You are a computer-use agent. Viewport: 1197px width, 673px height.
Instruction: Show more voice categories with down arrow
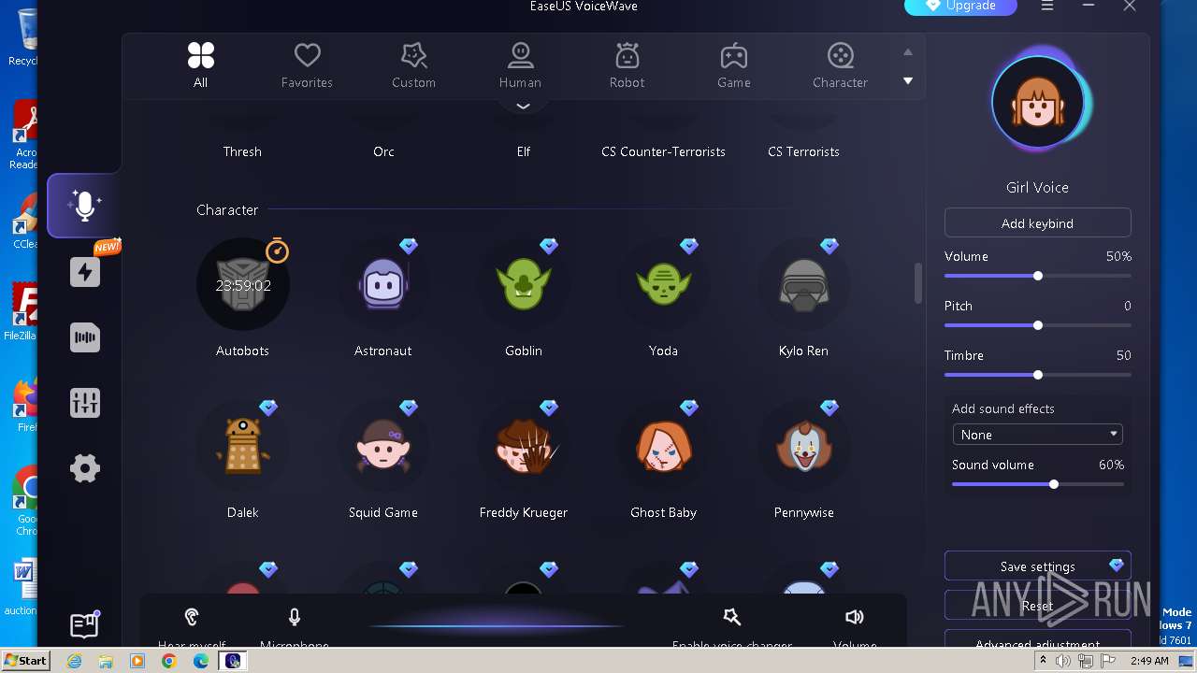click(x=907, y=81)
